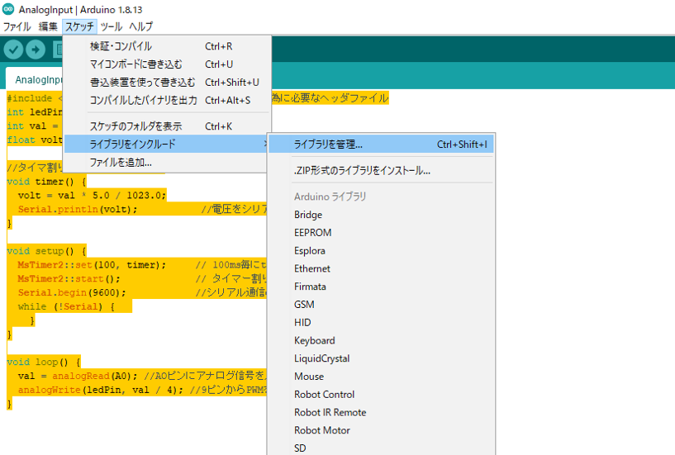Click the 'analogWrite(ledPin, val / 4);' line
The width and height of the screenshot is (675, 455).
point(100,390)
